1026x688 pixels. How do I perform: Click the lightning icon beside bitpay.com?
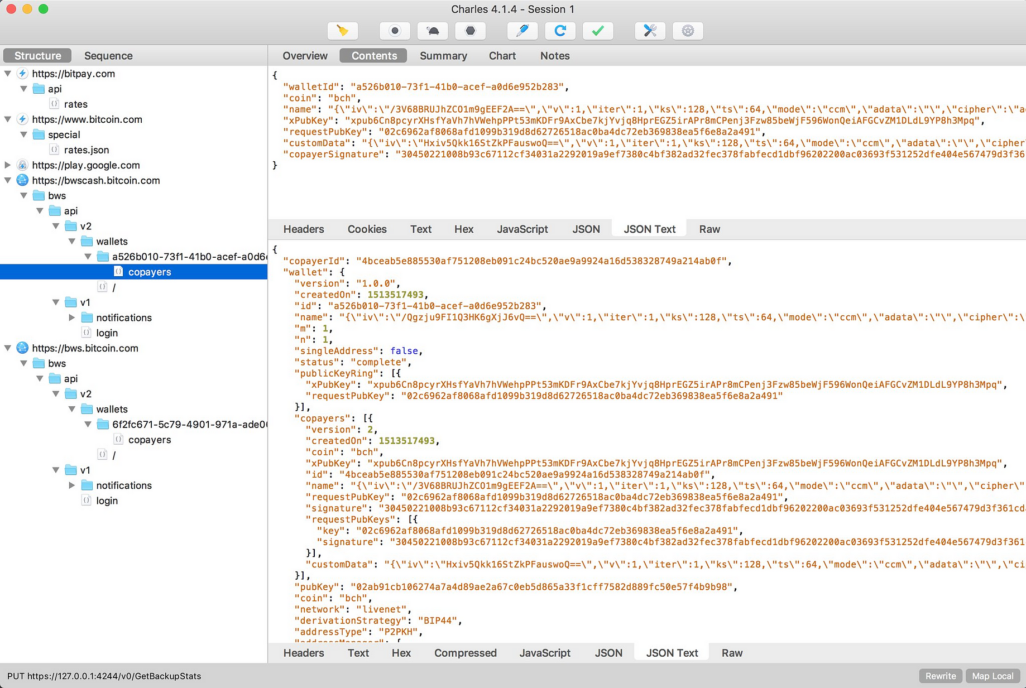tap(22, 74)
